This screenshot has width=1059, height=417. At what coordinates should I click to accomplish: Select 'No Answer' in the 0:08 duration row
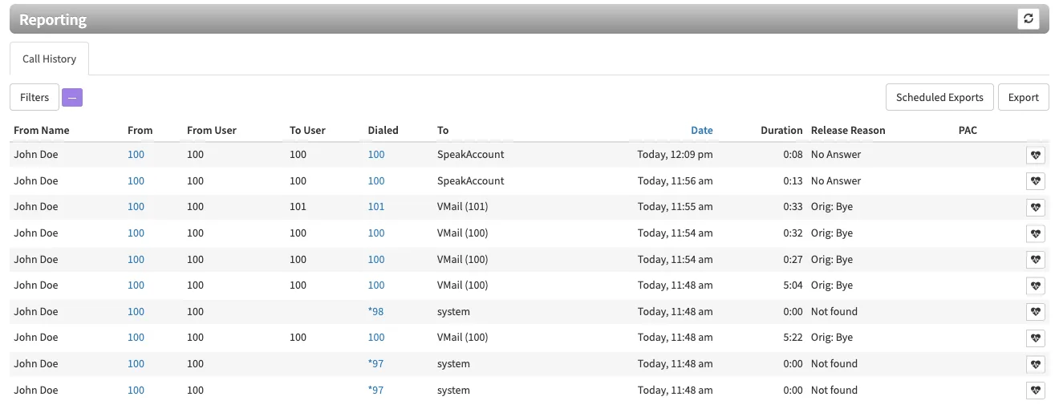836,154
